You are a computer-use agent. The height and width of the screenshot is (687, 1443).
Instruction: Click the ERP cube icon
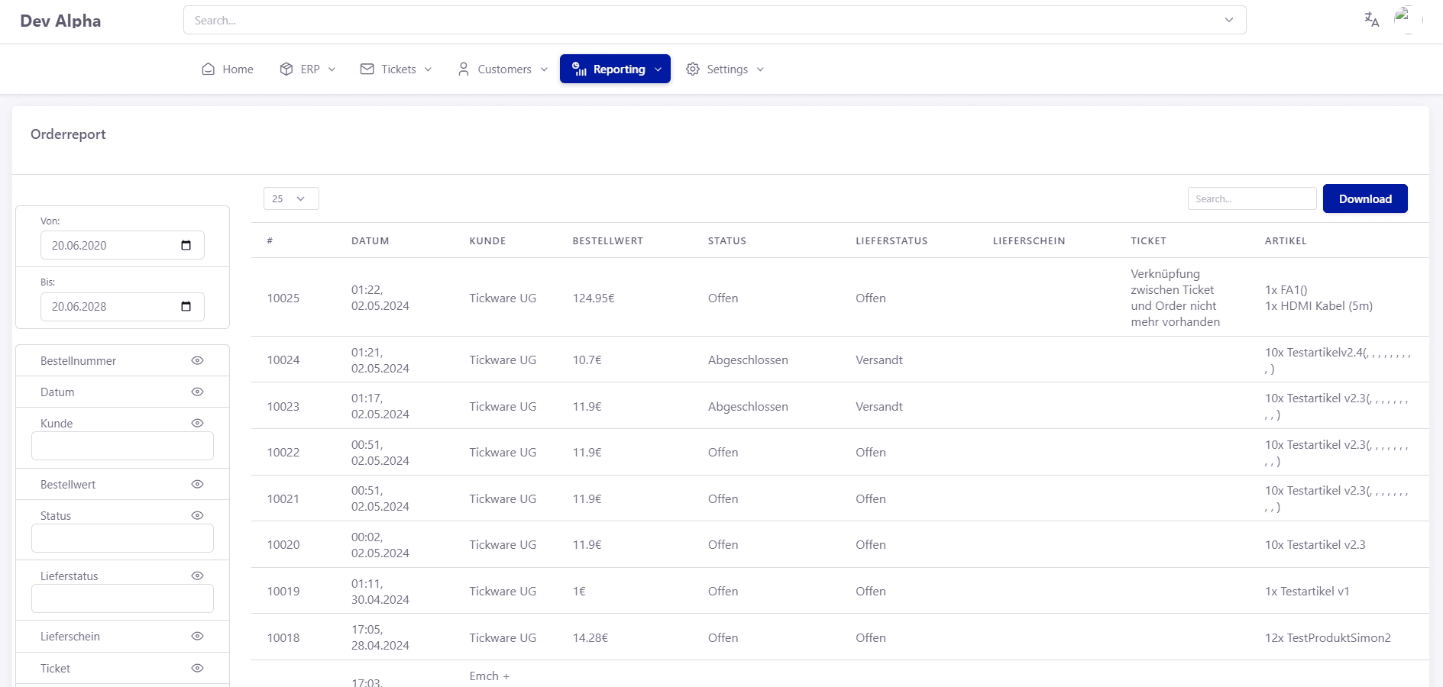pyautogui.click(x=286, y=69)
